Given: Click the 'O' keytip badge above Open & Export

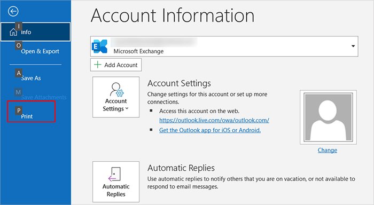Looking at the screenshot, I should (19, 45).
